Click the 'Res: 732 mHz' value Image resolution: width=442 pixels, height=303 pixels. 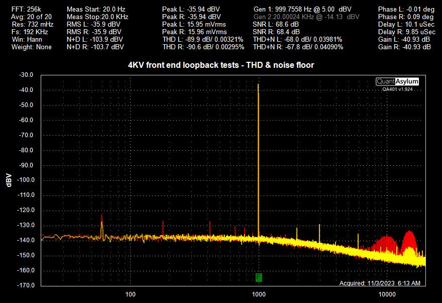pos(33,25)
